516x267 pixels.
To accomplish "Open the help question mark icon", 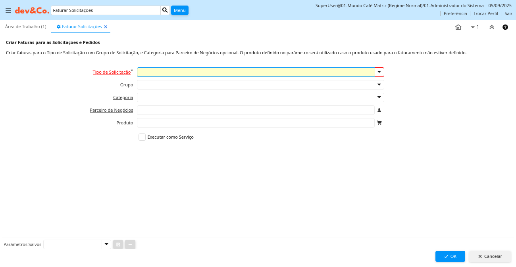I will (505, 27).
